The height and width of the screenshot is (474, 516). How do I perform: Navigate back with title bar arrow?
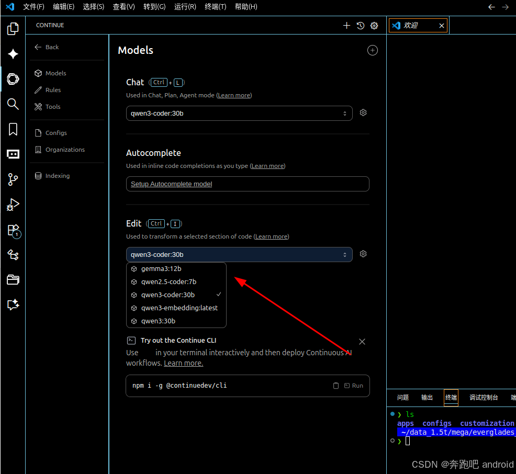(x=491, y=7)
